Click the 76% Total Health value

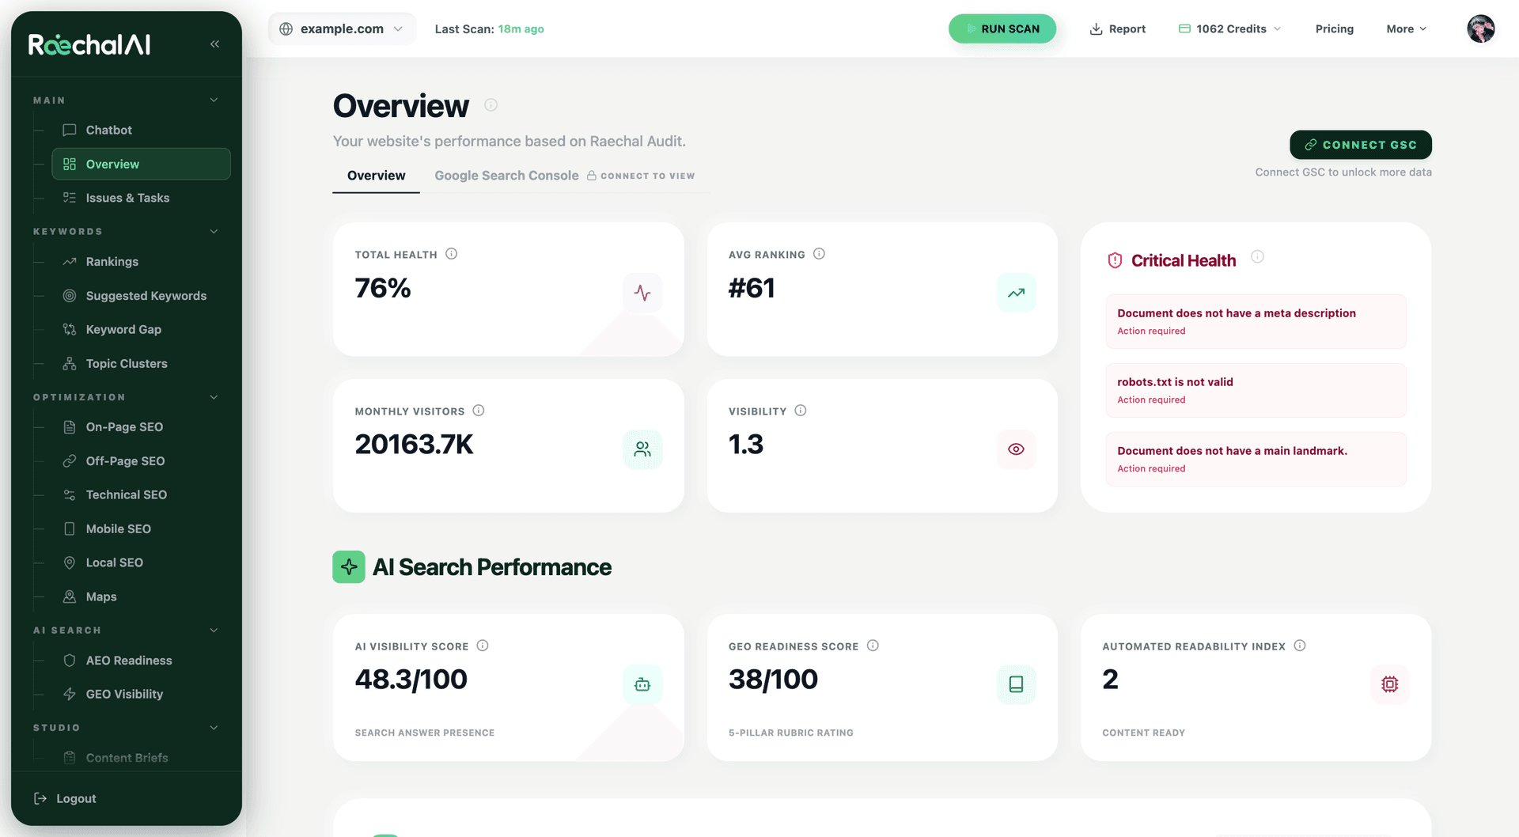382,289
